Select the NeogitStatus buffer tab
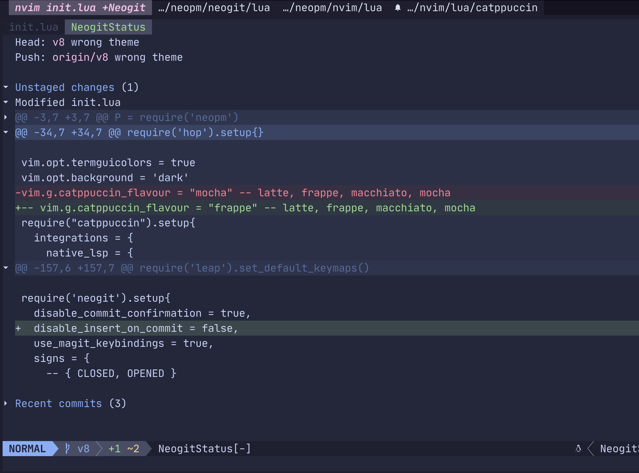 coord(108,27)
